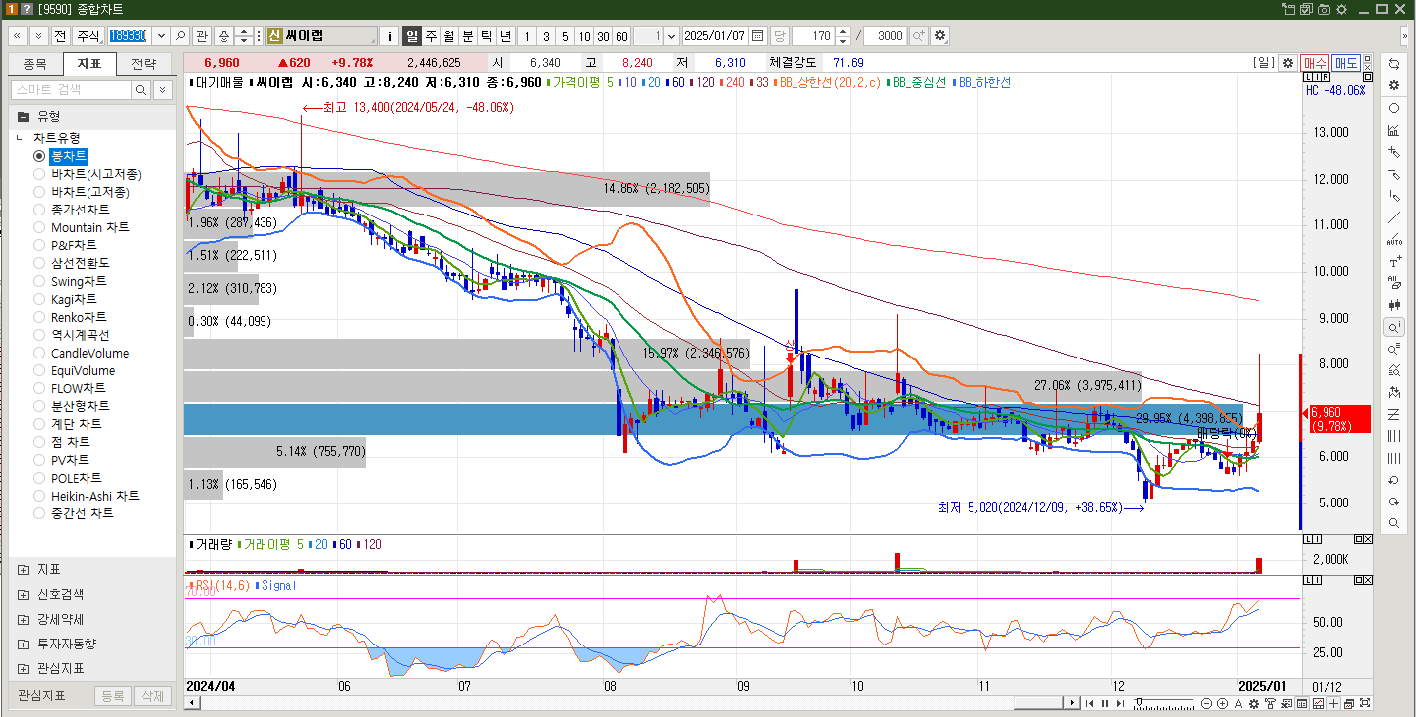This screenshot has height=717, width=1416.
Task: Jump to first bar playback button
Action: pos(1089,703)
